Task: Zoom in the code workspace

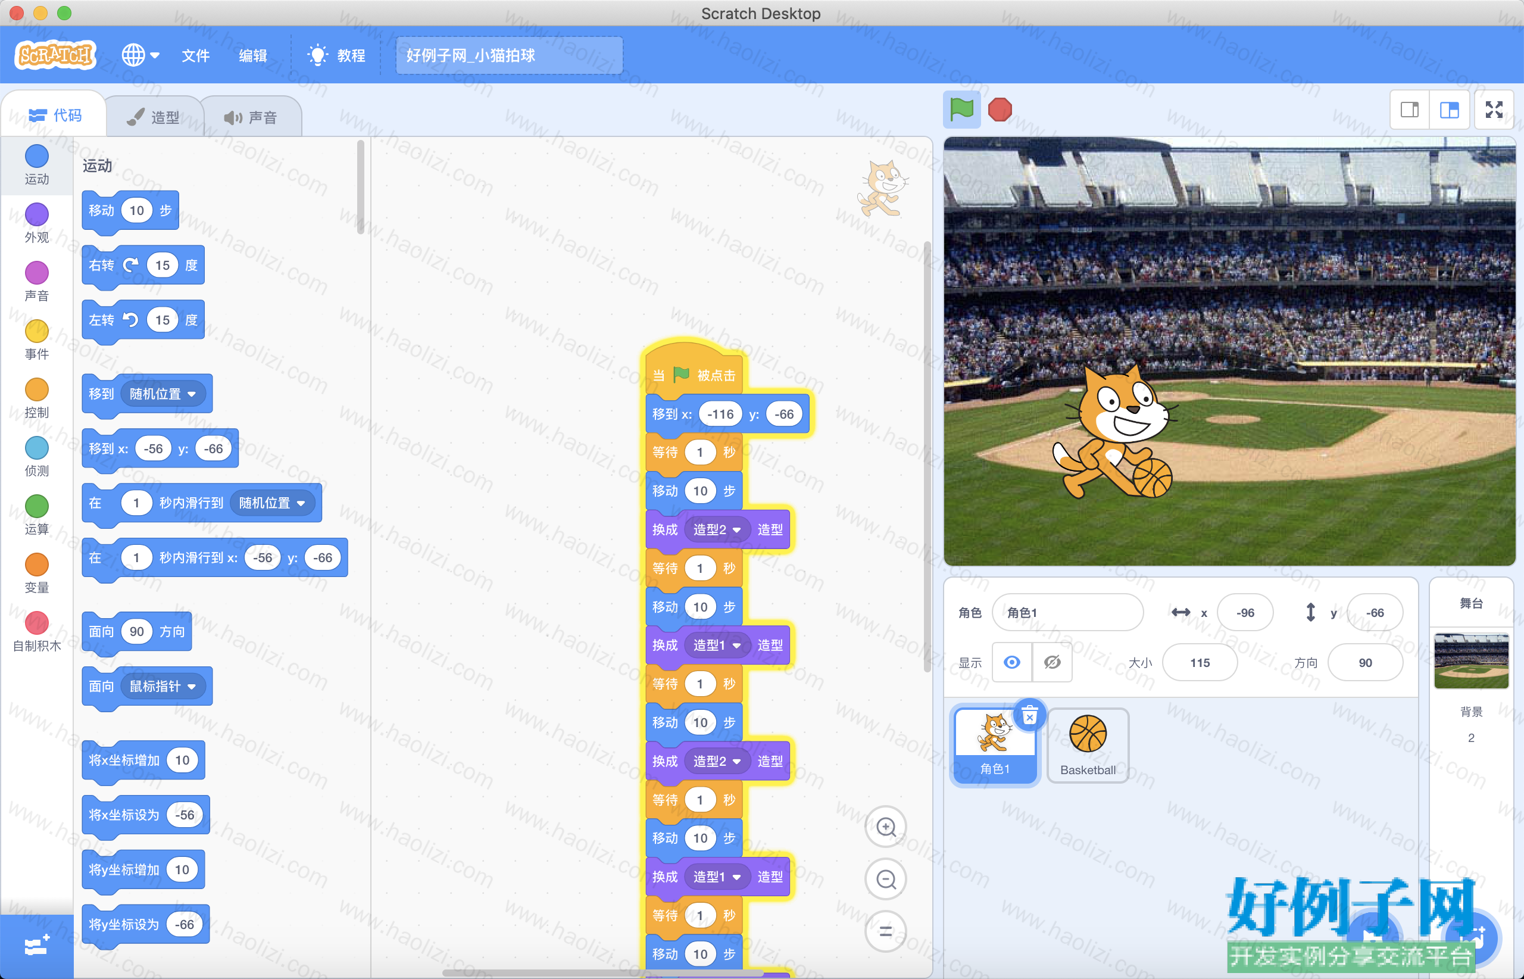Action: click(886, 827)
